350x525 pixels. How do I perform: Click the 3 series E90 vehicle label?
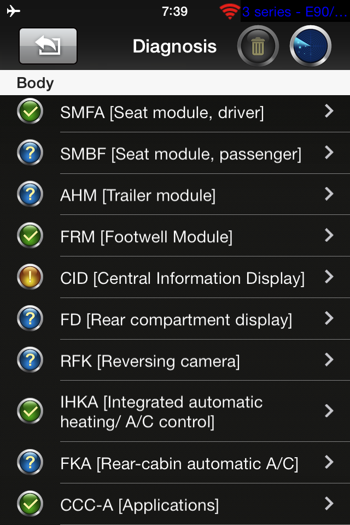[x=295, y=11]
